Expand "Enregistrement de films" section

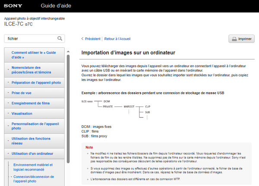pyautogui.click(x=30, y=103)
